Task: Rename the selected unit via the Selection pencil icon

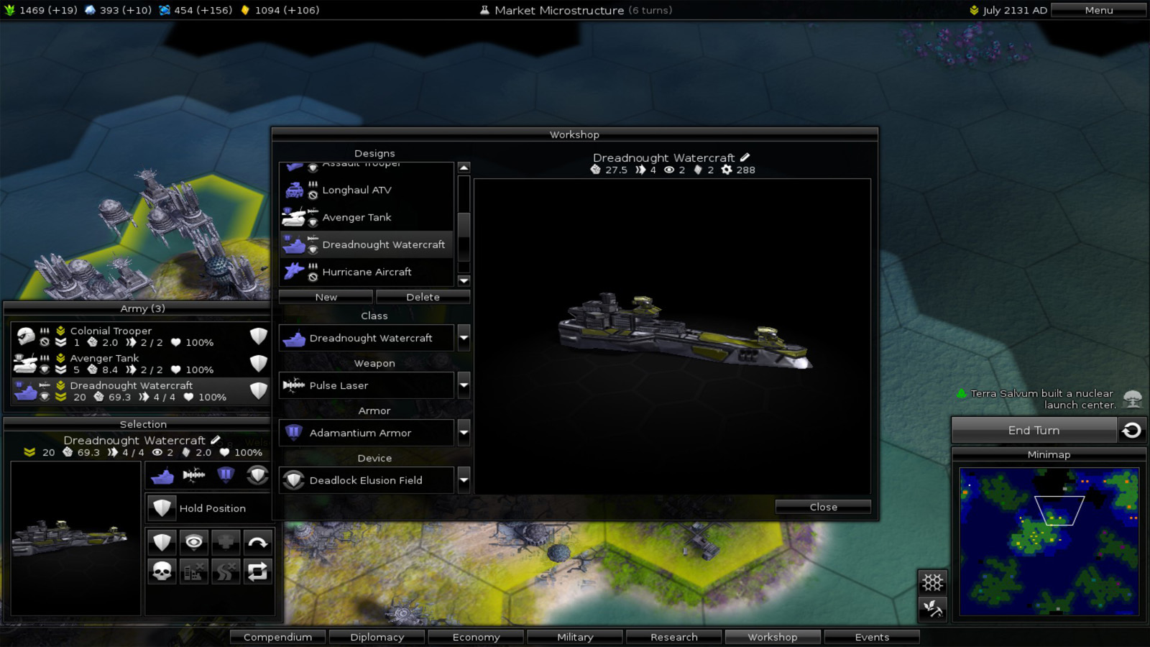Action: tap(215, 440)
